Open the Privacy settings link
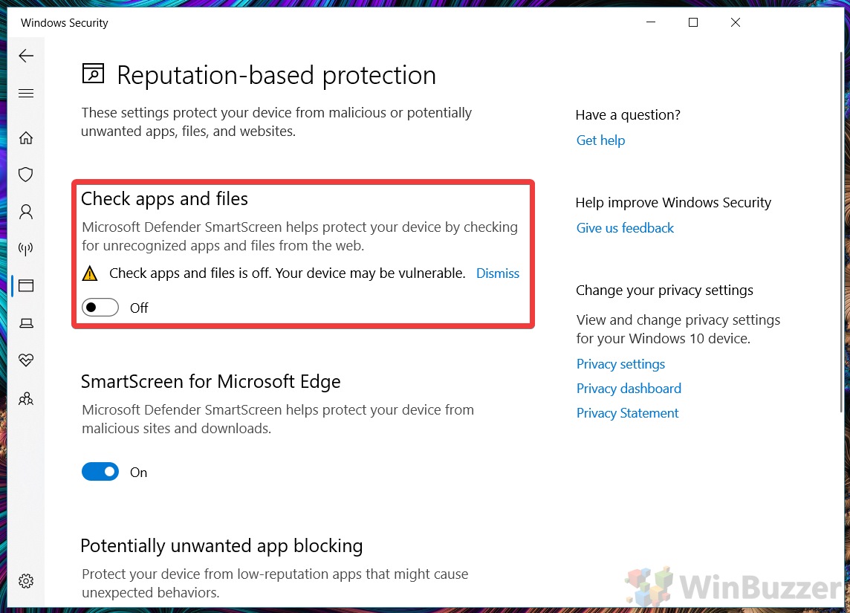The image size is (850, 613). tap(620, 364)
